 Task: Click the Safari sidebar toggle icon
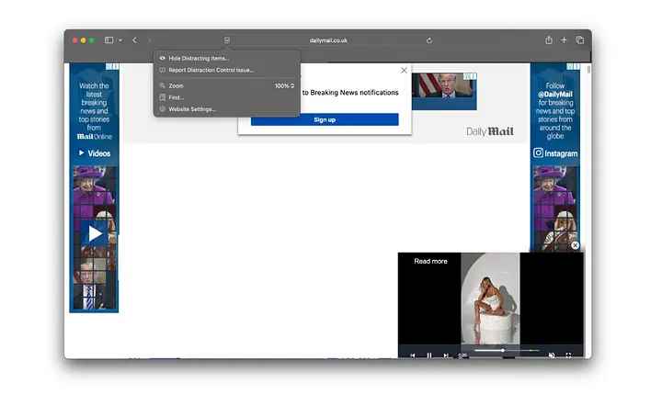(108, 40)
